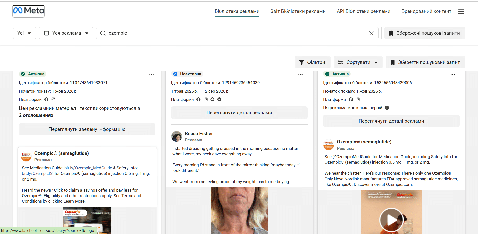The width and height of the screenshot is (478, 234).
Task: Follow the bit.ly/Ozempic_MedGuide link
Action: [x=88, y=168]
